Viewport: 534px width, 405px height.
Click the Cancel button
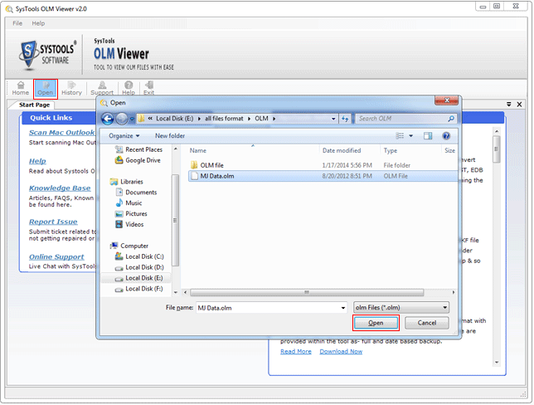[427, 323]
